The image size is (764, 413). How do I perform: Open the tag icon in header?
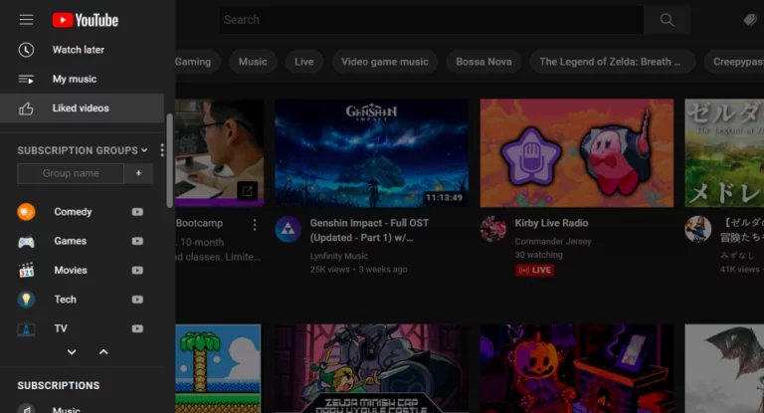coord(750,20)
